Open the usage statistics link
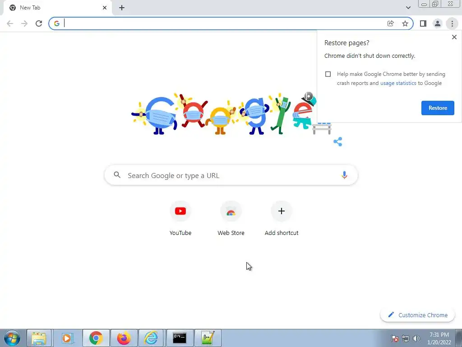This screenshot has height=347, width=462. (x=398, y=83)
